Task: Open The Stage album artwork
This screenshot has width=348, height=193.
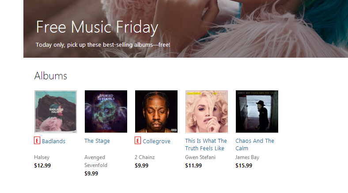Action: coord(106,111)
